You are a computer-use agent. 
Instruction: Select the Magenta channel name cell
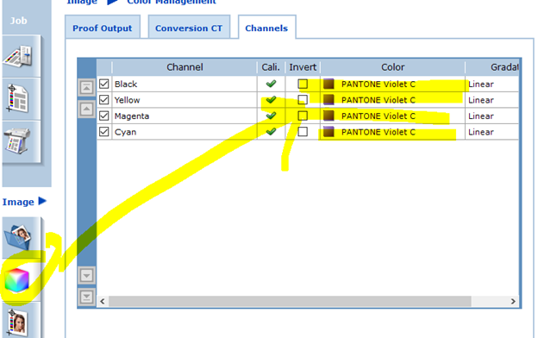[185, 116]
